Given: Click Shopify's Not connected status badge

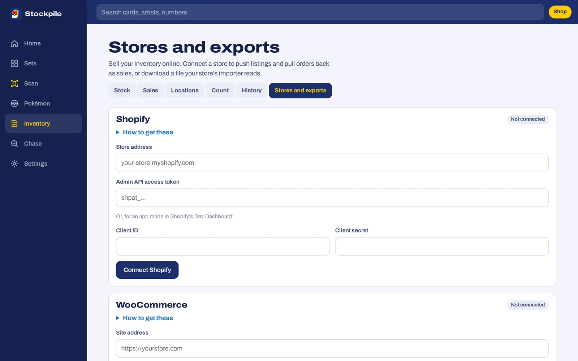Looking at the screenshot, I should (x=528, y=119).
